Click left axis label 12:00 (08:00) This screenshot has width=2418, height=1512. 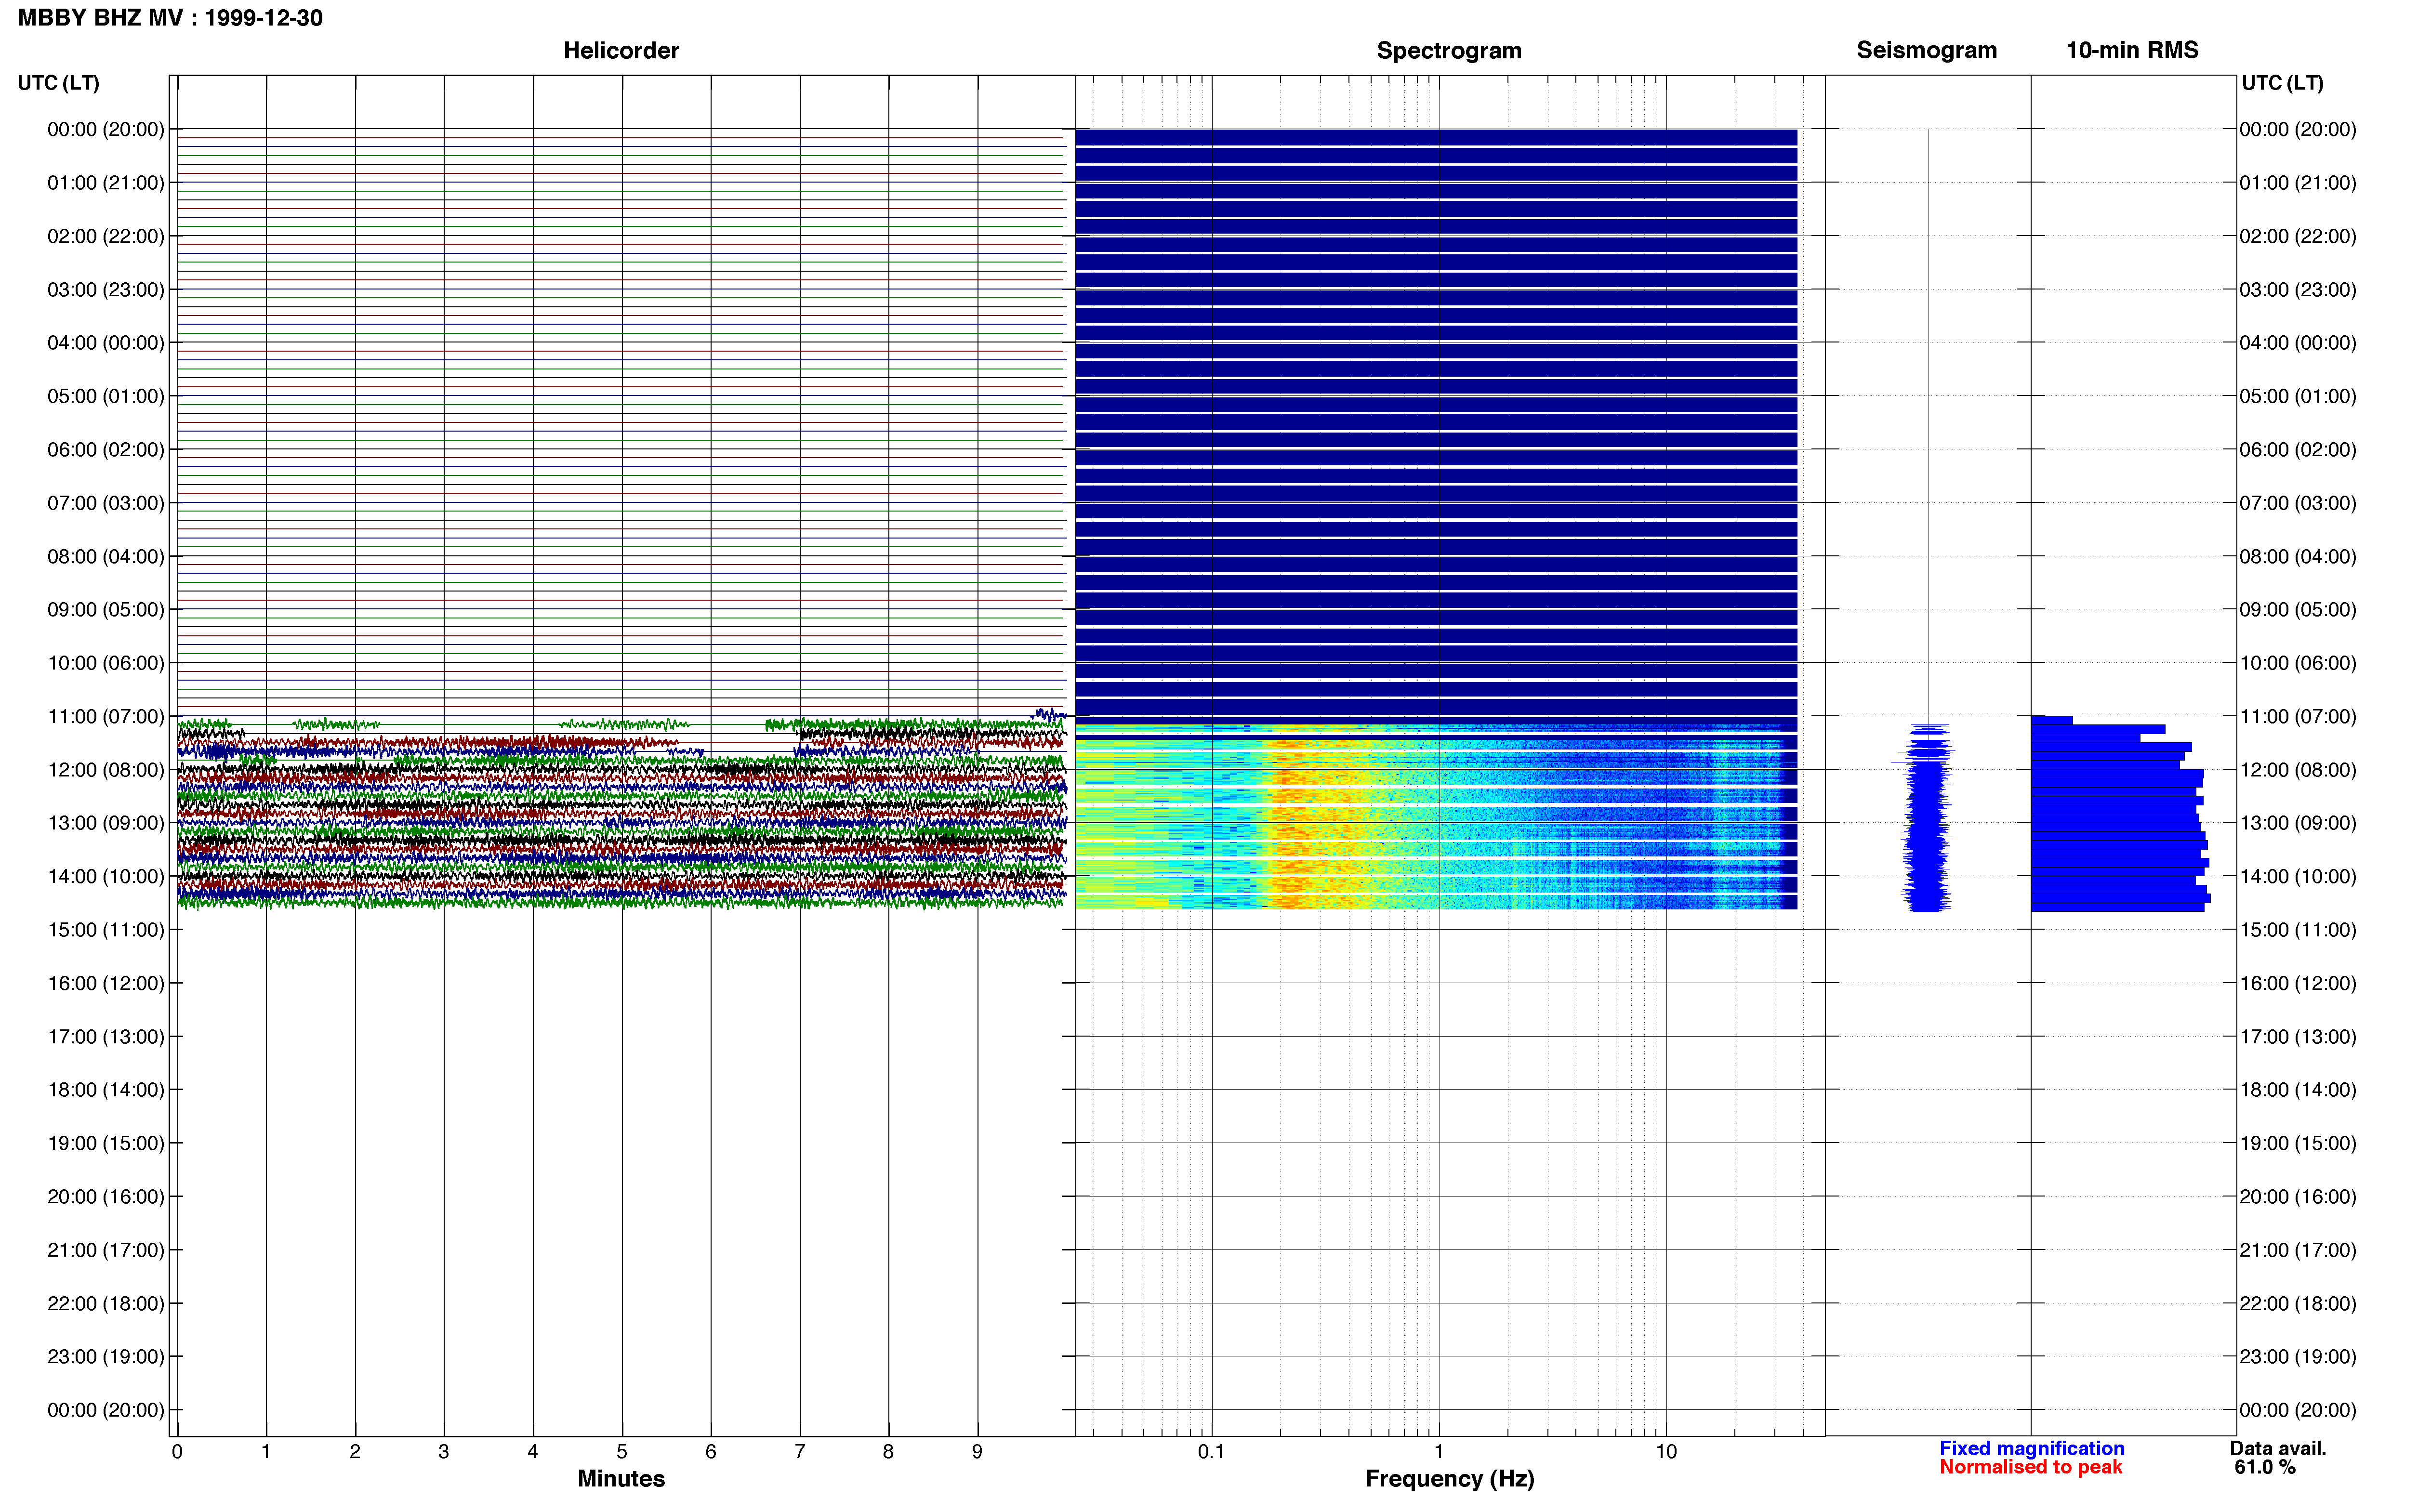click(x=106, y=770)
